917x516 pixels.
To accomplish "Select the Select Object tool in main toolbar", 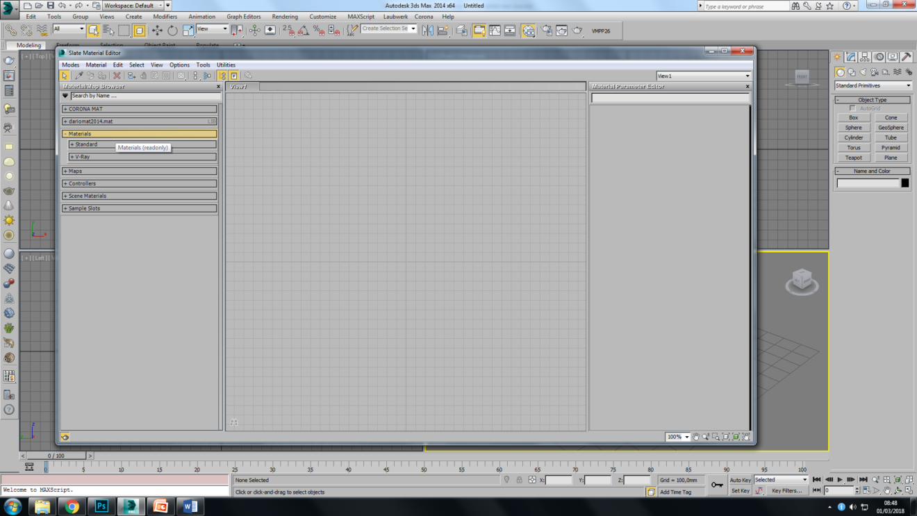I will click(x=94, y=31).
